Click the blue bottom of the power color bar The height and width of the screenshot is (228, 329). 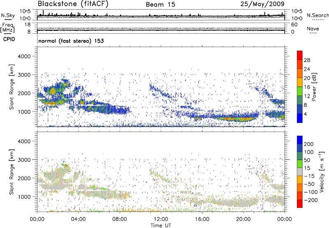point(300,118)
